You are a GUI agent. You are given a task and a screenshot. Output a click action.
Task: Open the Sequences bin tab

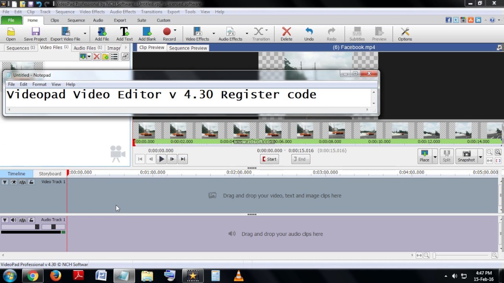(x=20, y=48)
